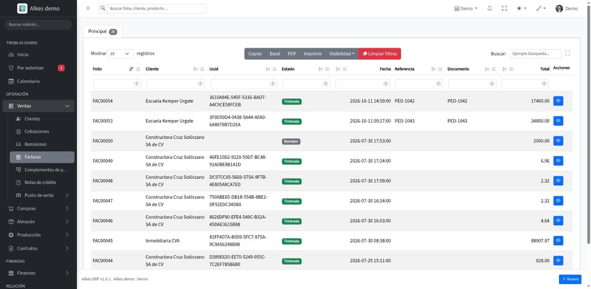Screen dimensions: 591x289
Task: View invoice FAC00050 with eye button
Action: click(x=558, y=141)
